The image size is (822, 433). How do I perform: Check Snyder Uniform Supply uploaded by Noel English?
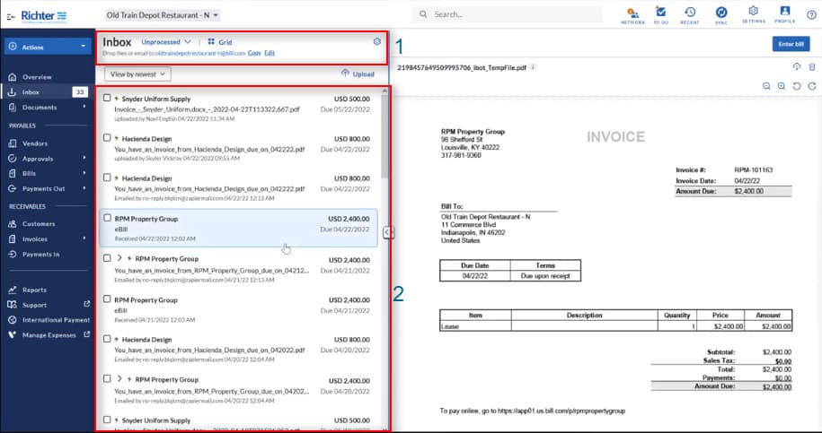(x=107, y=98)
